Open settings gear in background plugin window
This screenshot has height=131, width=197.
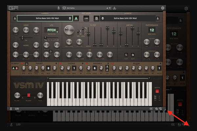click(186, 9)
